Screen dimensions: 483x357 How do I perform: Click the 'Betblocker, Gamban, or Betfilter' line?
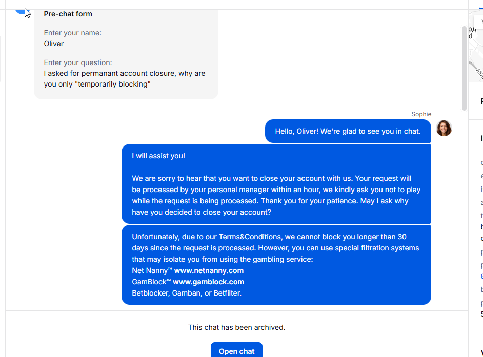coord(187,293)
